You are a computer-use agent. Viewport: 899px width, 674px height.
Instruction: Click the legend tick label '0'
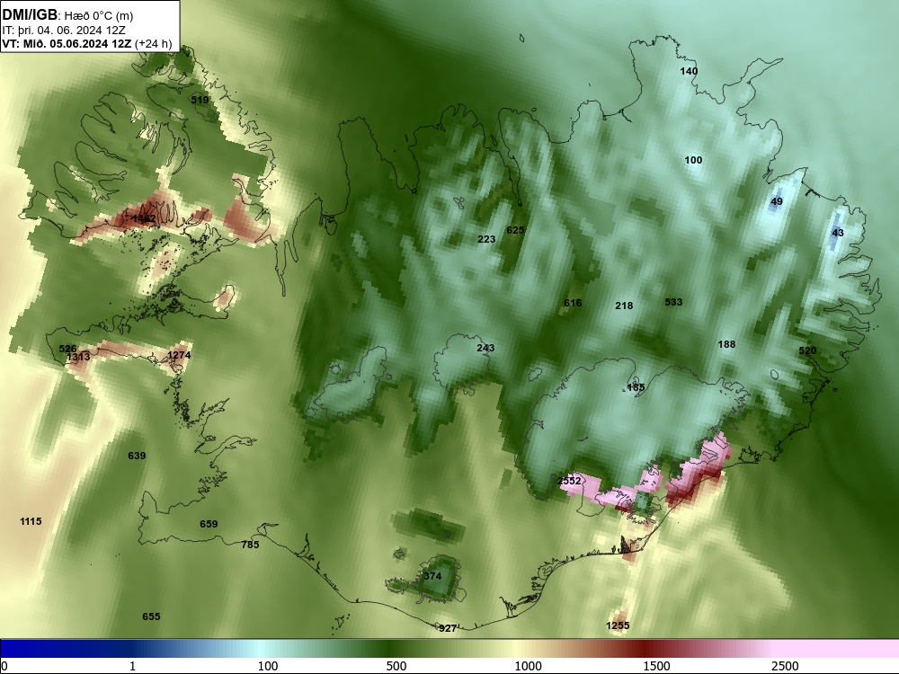tap(4, 665)
